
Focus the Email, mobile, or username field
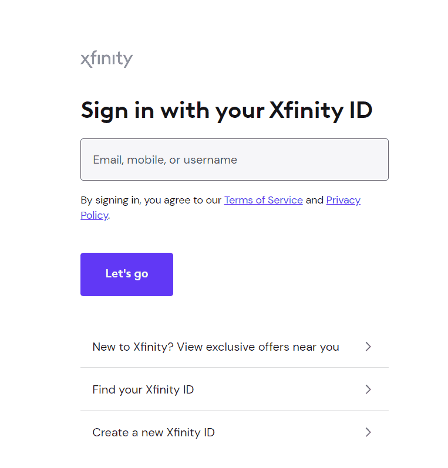[x=234, y=160]
